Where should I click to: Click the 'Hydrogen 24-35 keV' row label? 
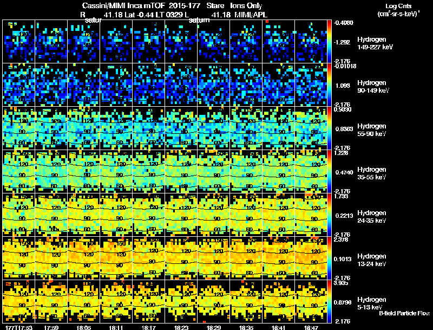(x=372, y=217)
